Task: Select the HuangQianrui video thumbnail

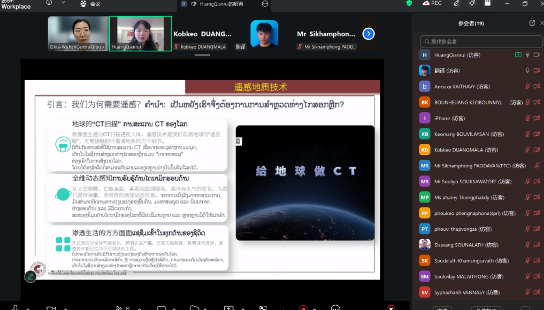Action: click(x=141, y=34)
